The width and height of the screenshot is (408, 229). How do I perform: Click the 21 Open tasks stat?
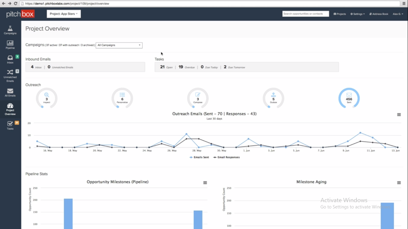166,67
